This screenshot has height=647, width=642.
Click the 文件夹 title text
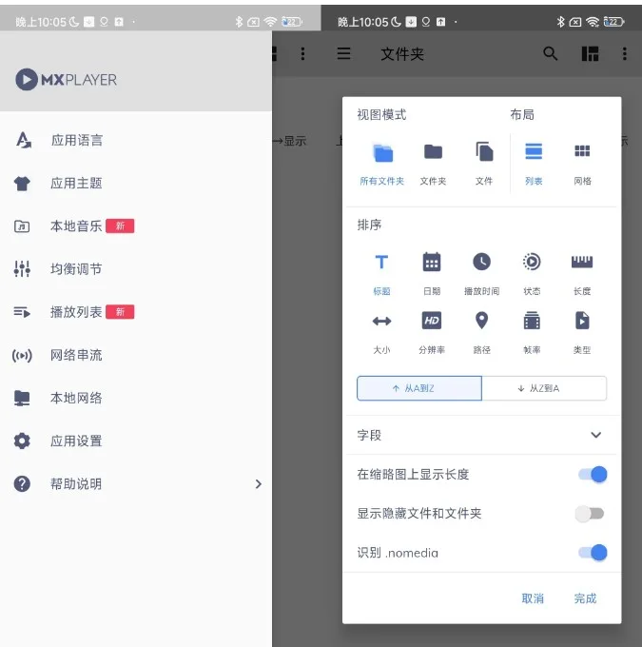(402, 54)
